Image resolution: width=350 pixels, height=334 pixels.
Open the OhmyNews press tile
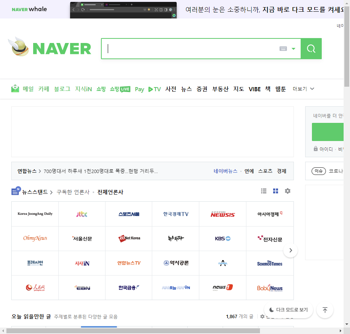pyautogui.click(x=35, y=239)
